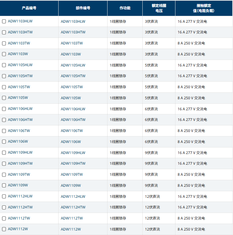Select the checkbox for ADW1109HLW
The image size is (233, 235).
coord(4,153)
